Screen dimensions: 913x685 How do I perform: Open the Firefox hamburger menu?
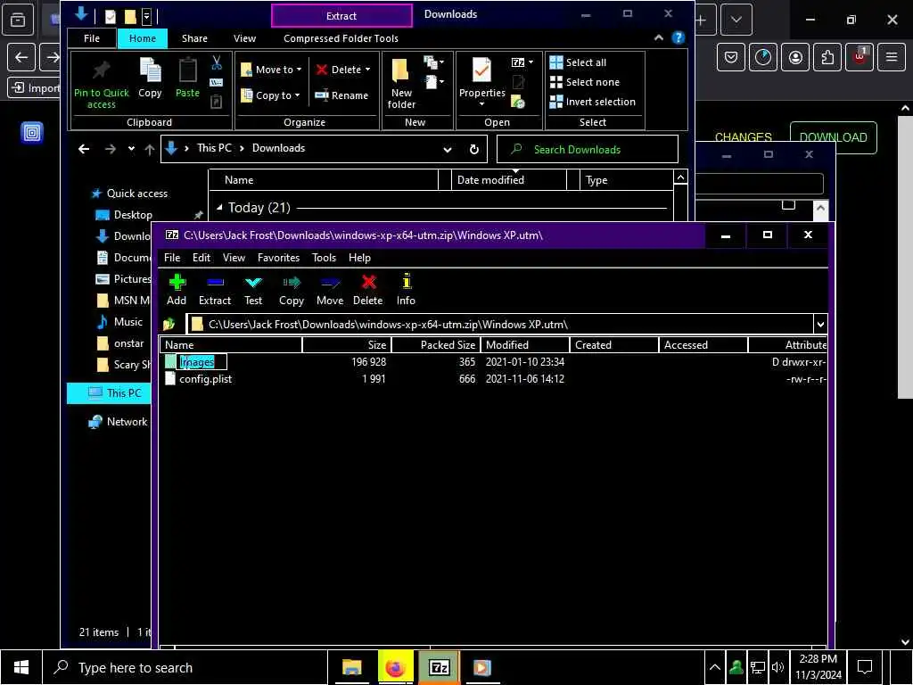[892, 57]
